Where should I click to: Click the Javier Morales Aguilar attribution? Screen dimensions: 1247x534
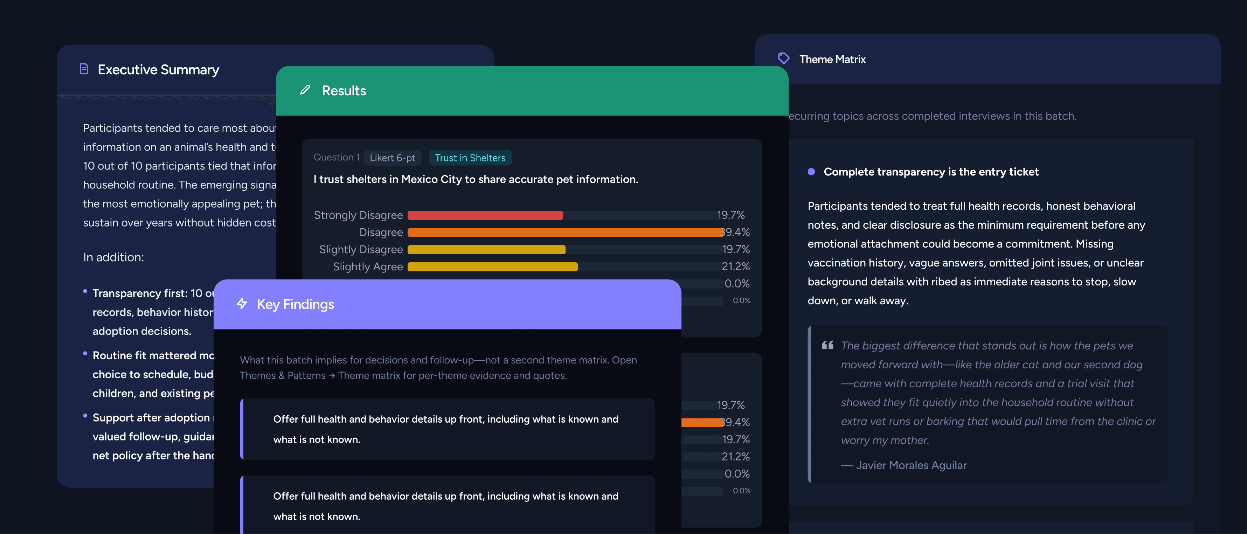coord(904,465)
